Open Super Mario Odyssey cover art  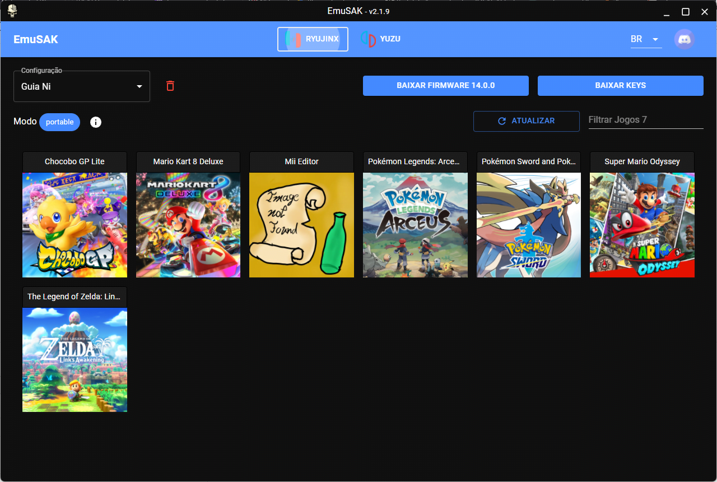pos(642,225)
